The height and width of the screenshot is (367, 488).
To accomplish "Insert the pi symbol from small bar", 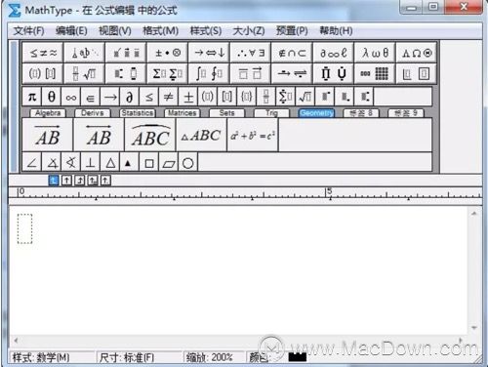I will pyautogui.click(x=32, y=97).
